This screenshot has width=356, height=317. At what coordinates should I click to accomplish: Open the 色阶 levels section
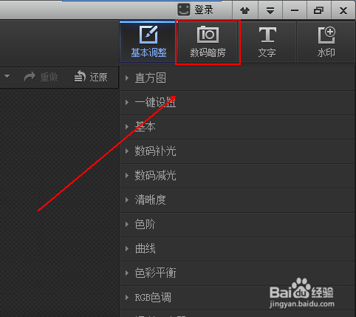click(237, 225)
